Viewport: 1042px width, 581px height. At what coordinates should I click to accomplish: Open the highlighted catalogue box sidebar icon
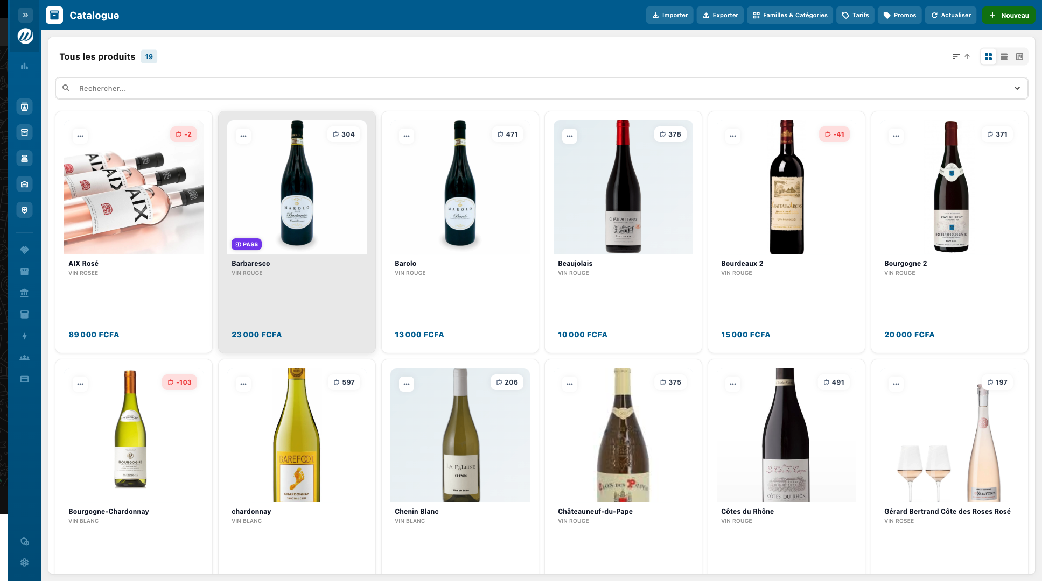point(24,132)
